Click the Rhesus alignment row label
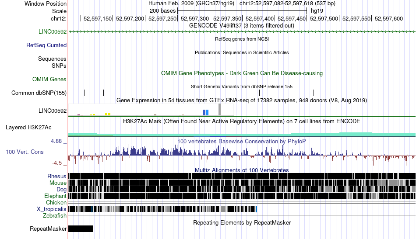Viewport: 416px width, 239px height. (57, 176)
